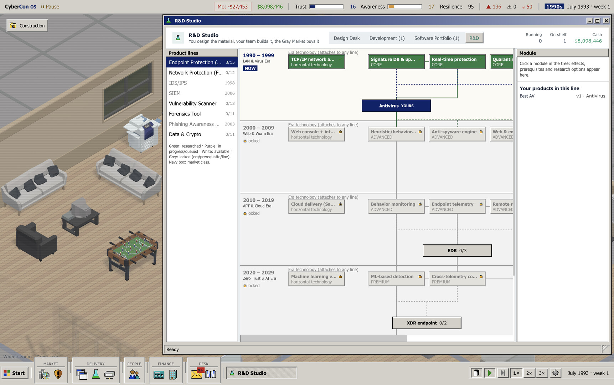614x385 pixels.
Task: Click the Pause icon in top bar
Action: tap(43, 7)
